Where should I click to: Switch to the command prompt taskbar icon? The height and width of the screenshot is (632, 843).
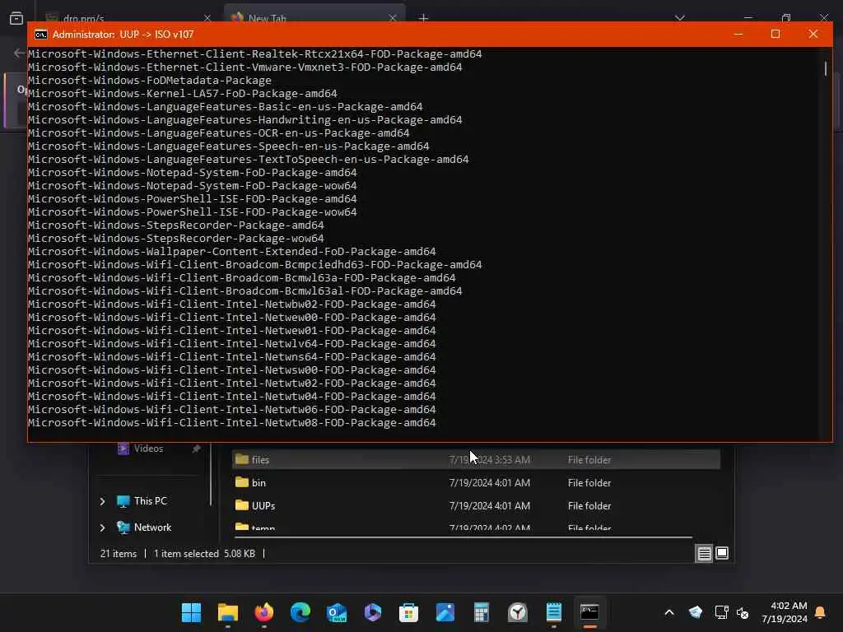coord(589,612)
